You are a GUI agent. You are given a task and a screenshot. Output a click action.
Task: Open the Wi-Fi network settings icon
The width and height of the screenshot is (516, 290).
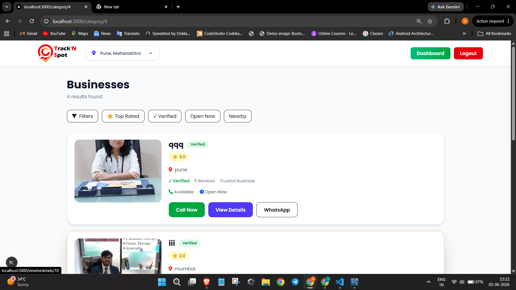tap(454, 282)
